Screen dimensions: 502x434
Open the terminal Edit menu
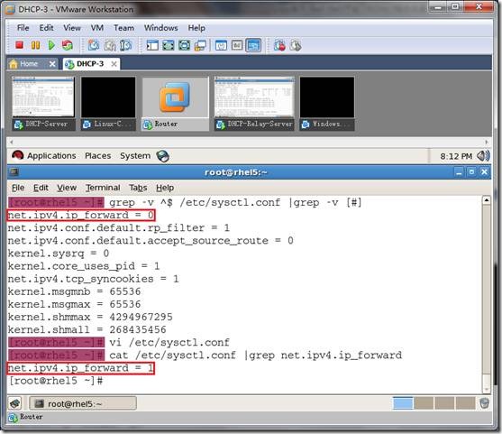point(41,188)
